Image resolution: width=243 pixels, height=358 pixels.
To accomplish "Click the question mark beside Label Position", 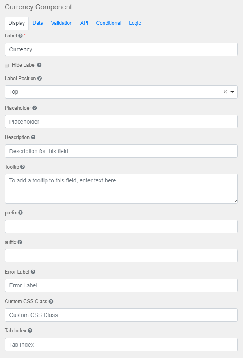I will pyautogui.click(x=39, y=78).
